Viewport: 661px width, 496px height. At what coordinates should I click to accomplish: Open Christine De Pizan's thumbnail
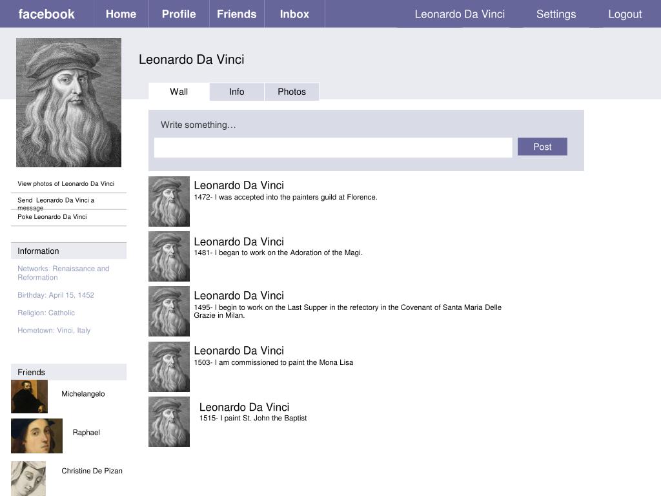(x=28, y=479)
